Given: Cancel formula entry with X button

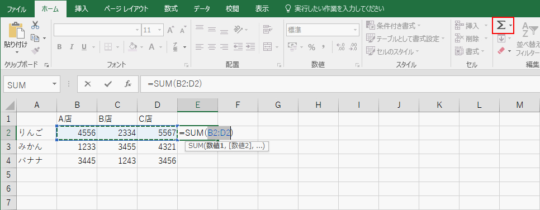Looking at the screenshot, I should 87,84.
